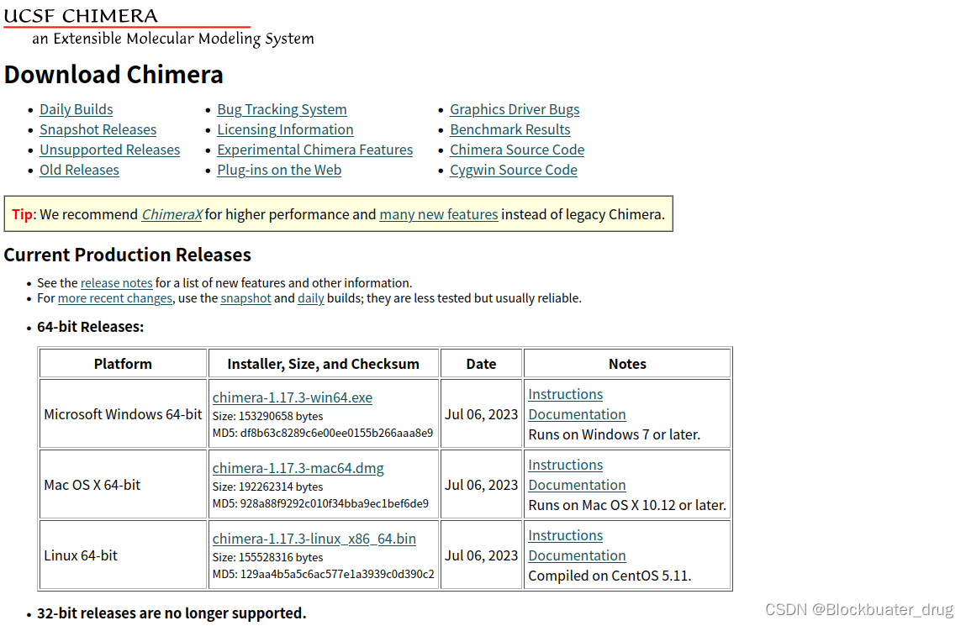Select 'Microsoft Windows 64-bit' platform cell
Screen dimensions: 966x626
[124, 415]
